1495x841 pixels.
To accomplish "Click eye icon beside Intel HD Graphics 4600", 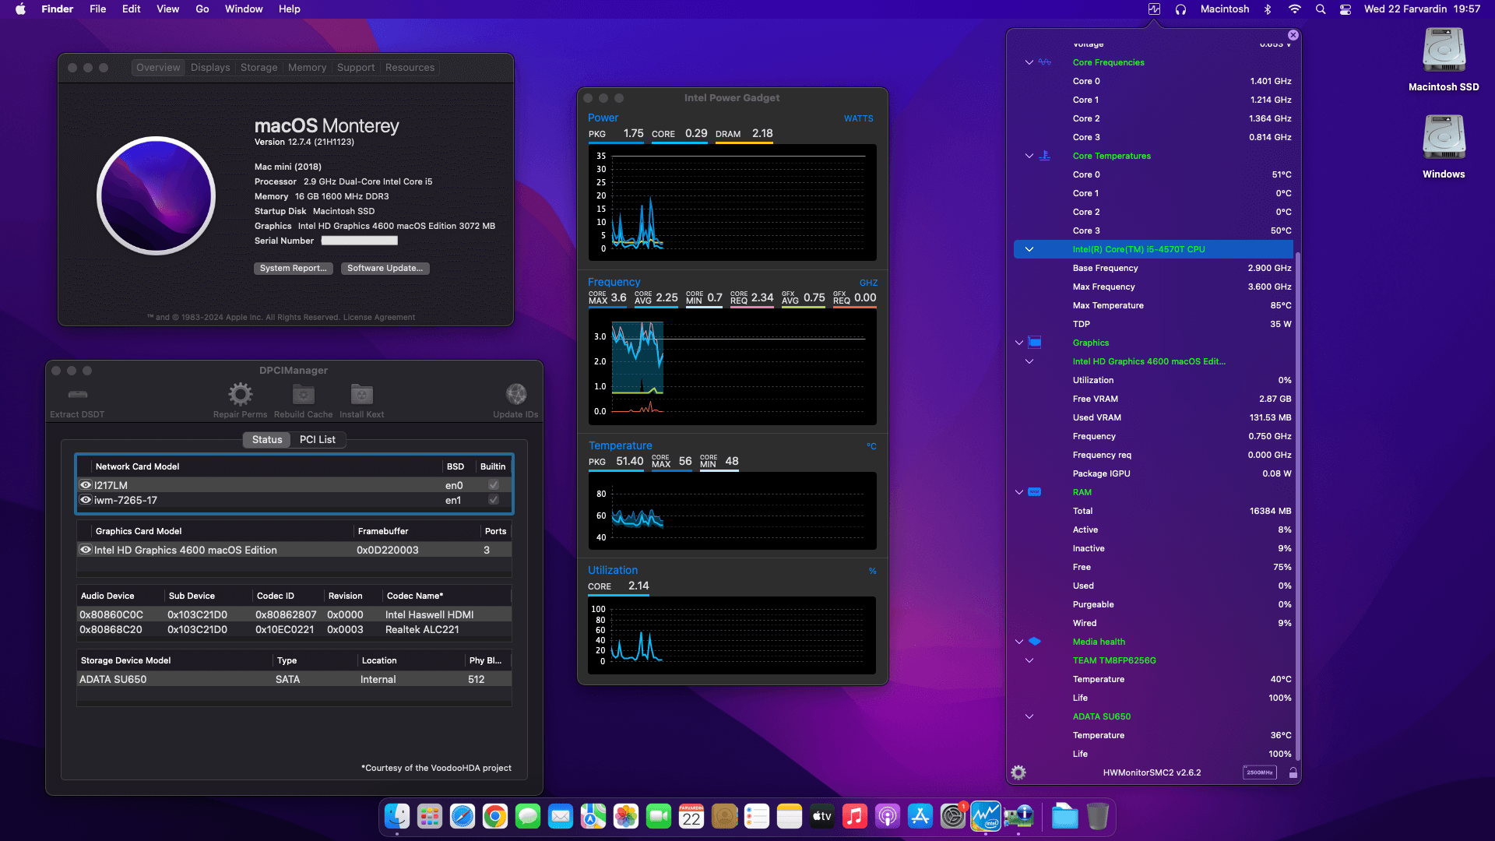I will click(86, 550).
